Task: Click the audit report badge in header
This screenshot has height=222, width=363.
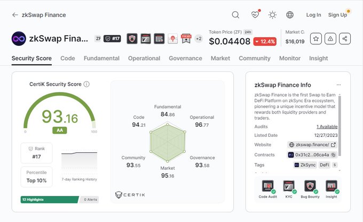Action: pyautogui.click(x=159, y=38)
